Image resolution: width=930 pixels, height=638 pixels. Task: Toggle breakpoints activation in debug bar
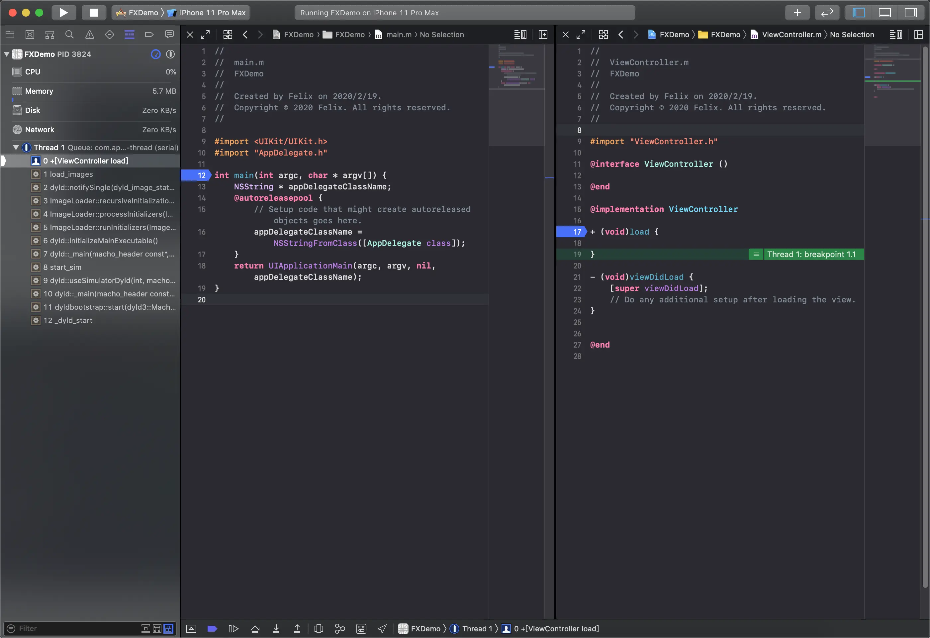pyautogui.click(x=212, y=629)
